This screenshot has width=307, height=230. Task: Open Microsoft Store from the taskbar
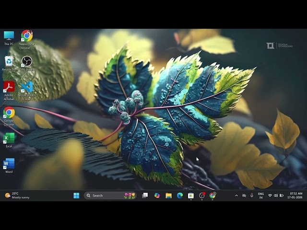coord(191,195)
